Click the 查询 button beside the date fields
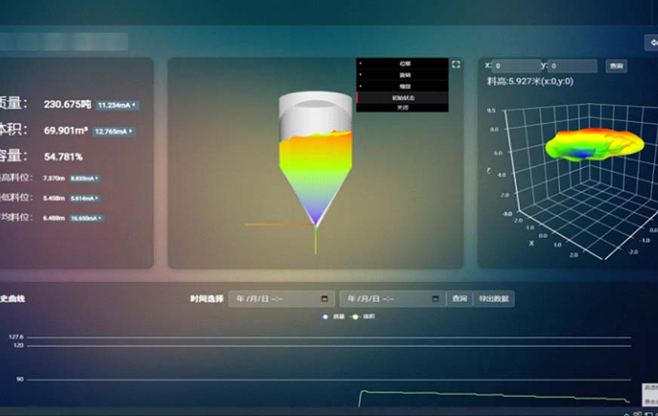Image resolution: width=658 pixels, height=416 pixels. pos(459,299)
